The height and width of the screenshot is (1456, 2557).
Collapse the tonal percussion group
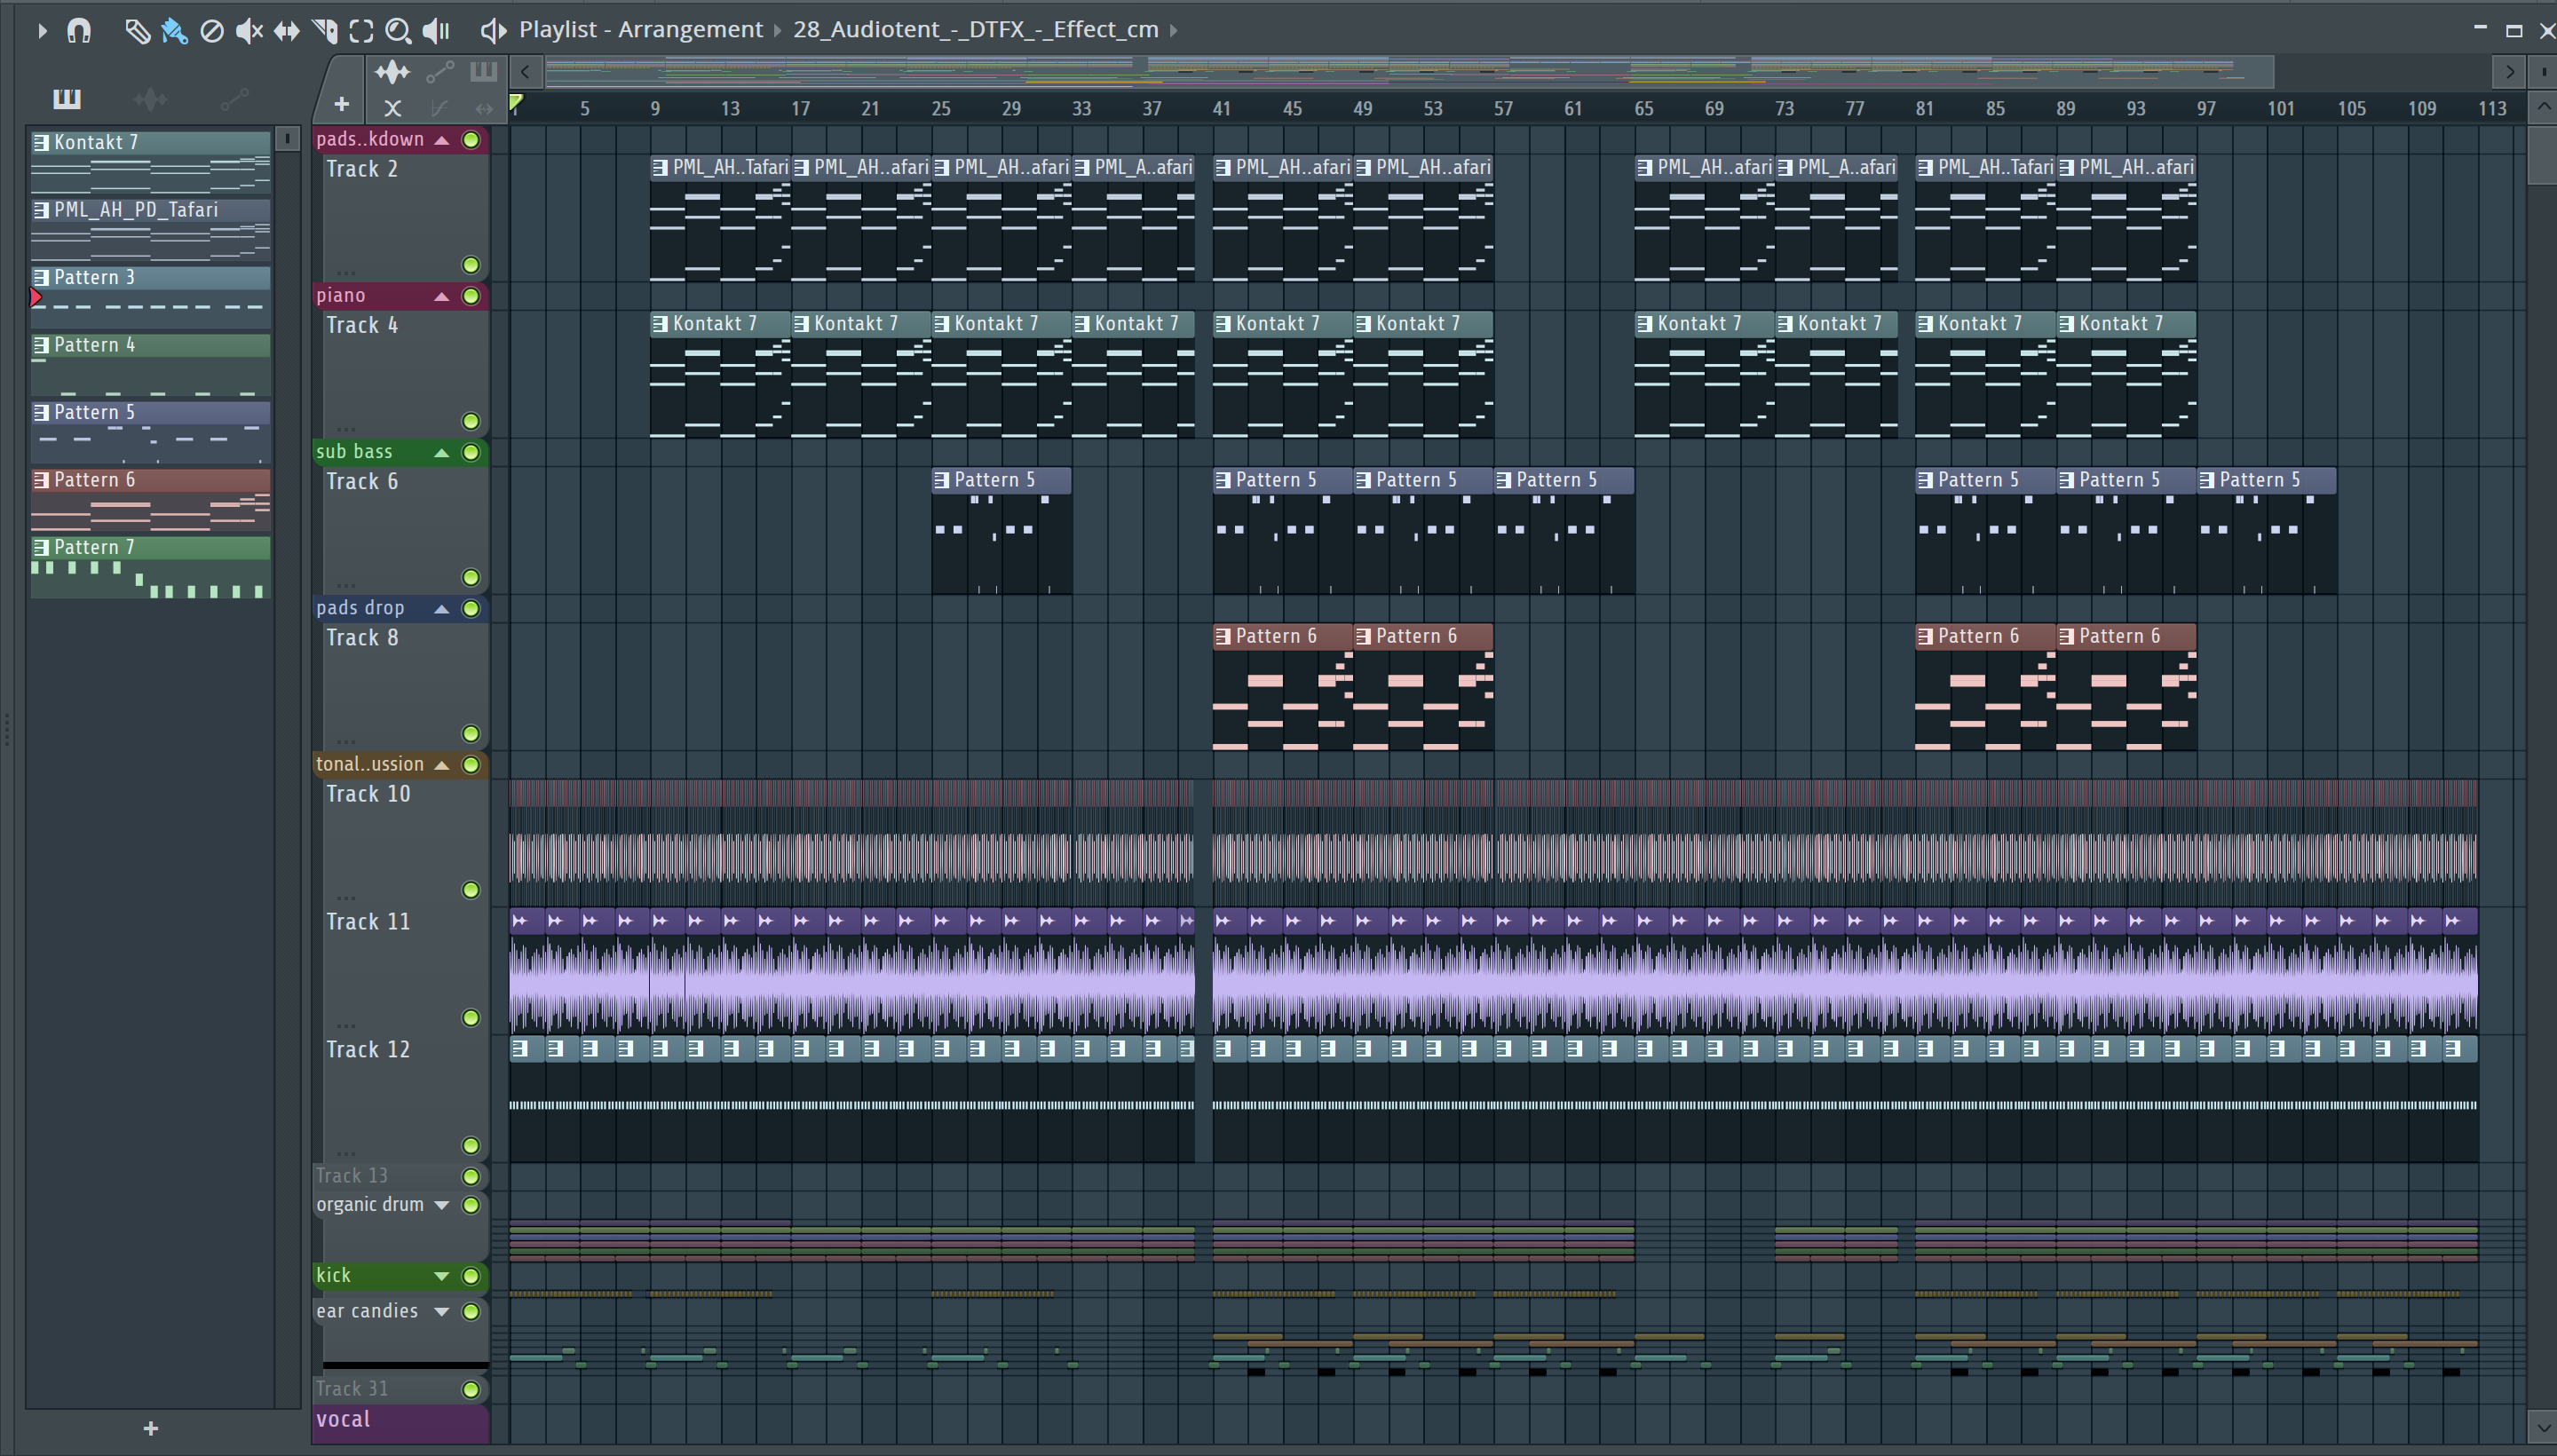(x=441, y=765)
